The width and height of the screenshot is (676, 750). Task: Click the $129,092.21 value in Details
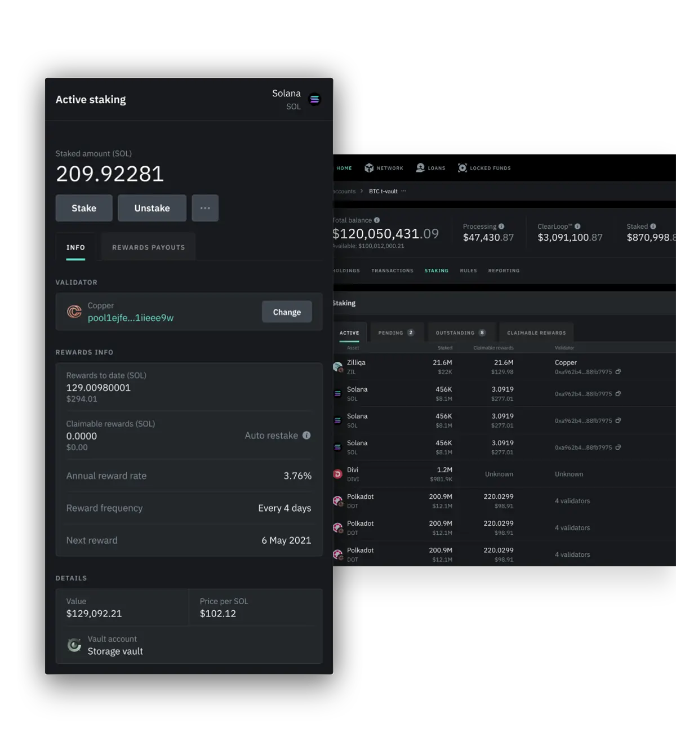pos(94,614)
